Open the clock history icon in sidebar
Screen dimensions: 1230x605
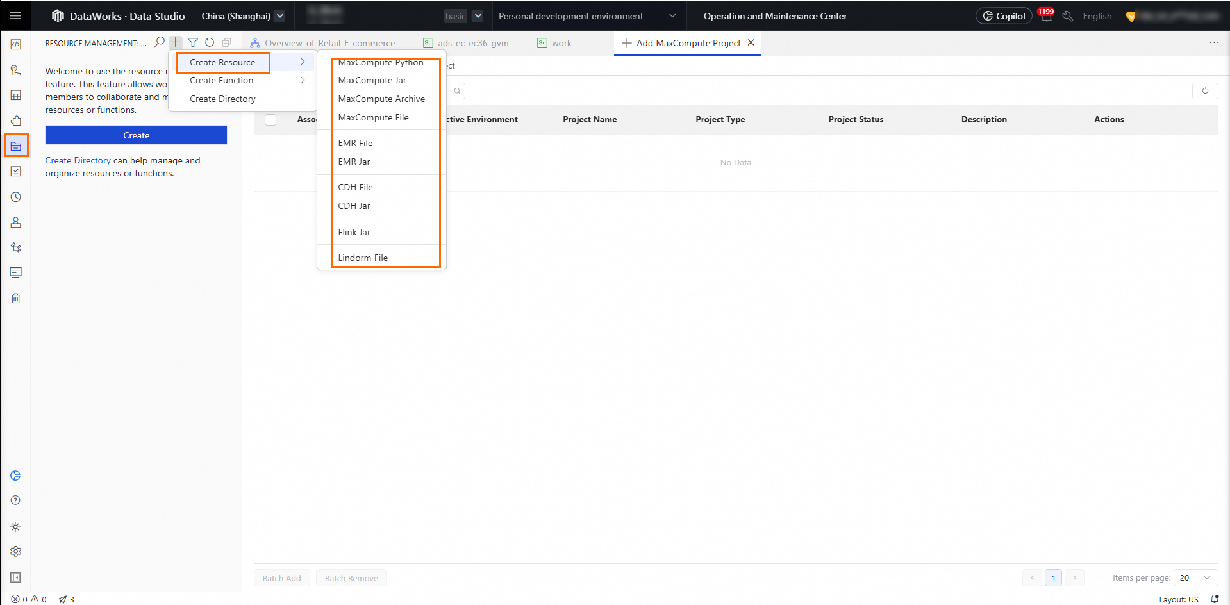point(16,197)
